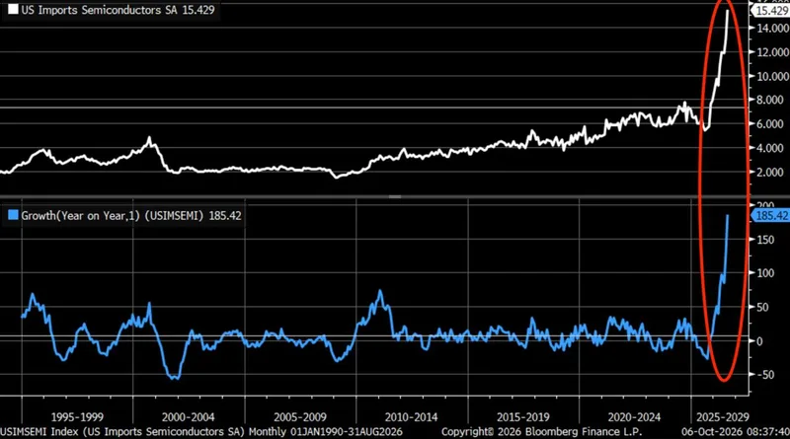Select the 'Growth(Year on Year,1) (USIMSEMI) 185.42' legend

(131, 216)
